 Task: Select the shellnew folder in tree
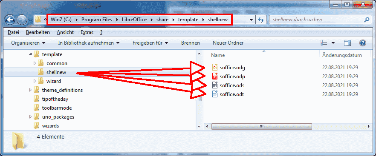pos(56,72)
